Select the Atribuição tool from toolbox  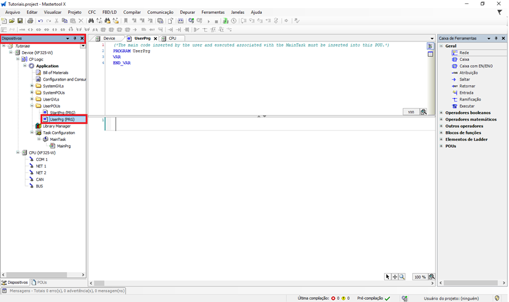tap(468, 73)
